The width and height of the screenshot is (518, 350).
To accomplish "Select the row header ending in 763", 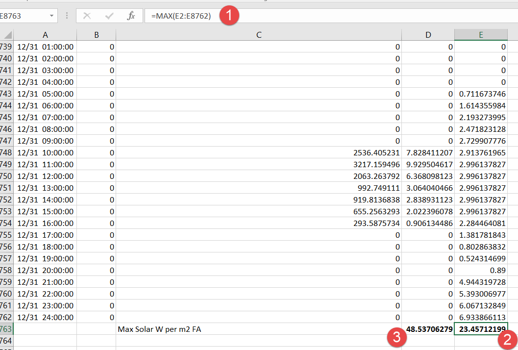I will [x=6, y=329].
